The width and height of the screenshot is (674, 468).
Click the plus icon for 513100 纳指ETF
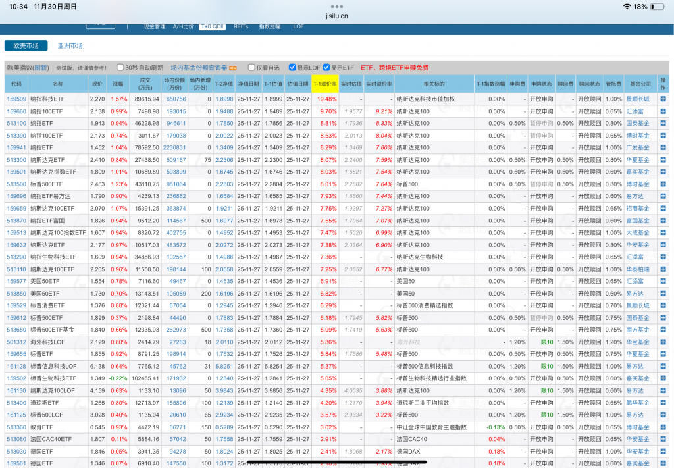click(x=663, y=123)
